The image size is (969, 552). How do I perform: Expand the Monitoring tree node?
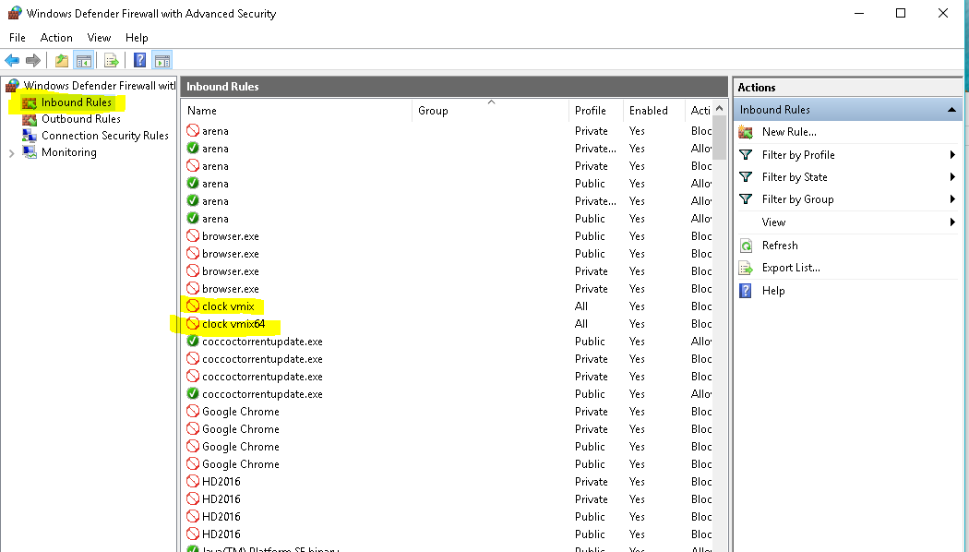pyautogui.click(x=12, y=152)
